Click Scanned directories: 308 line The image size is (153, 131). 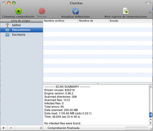tap(61, 97)
